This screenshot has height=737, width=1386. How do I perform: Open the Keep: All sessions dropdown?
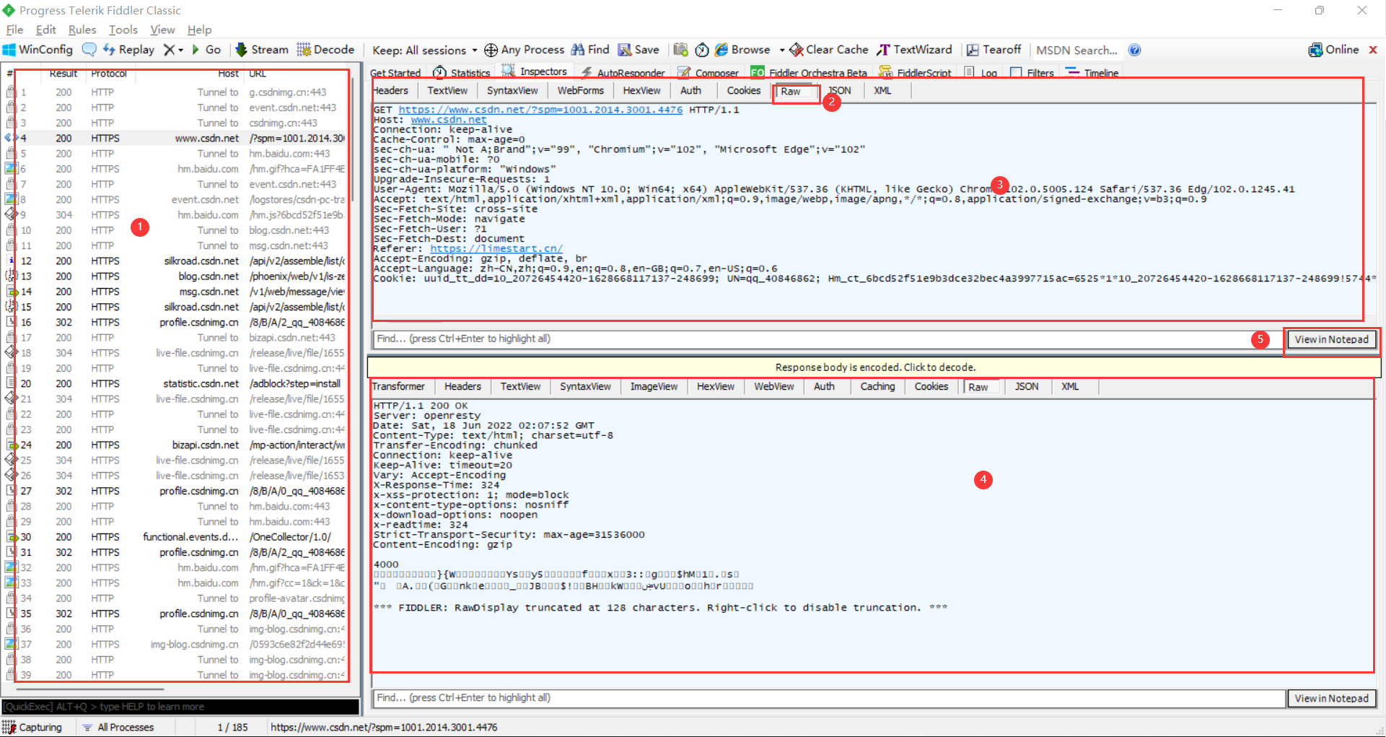tap(424, 50)
